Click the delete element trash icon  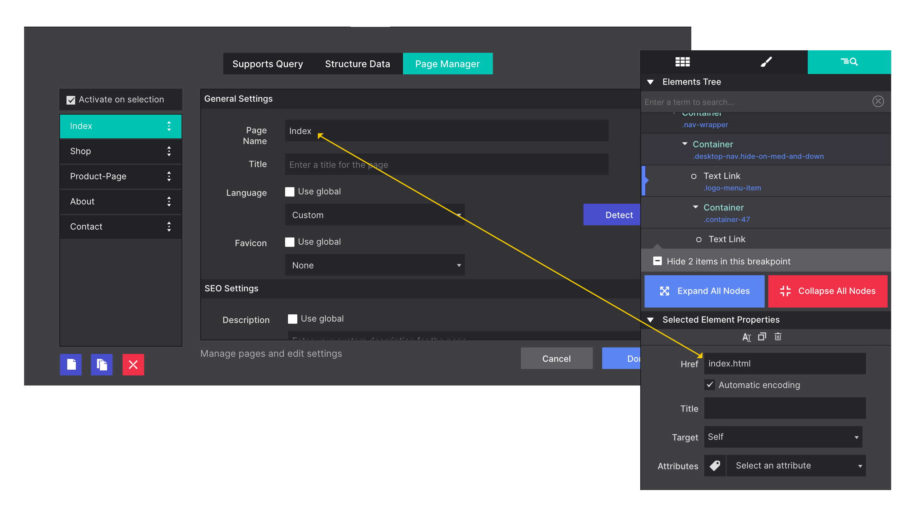pyautogui.click(x=778, y=337)
